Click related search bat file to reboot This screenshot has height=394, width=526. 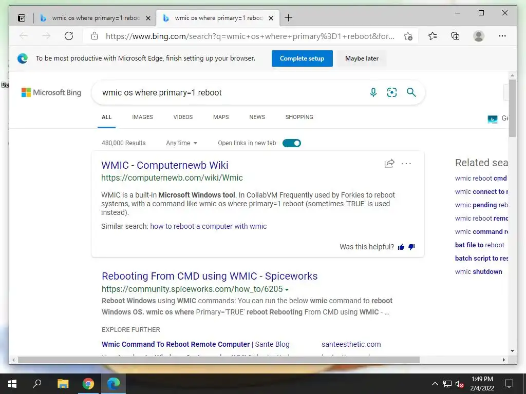pyautogui.click(x=479, y=245)
